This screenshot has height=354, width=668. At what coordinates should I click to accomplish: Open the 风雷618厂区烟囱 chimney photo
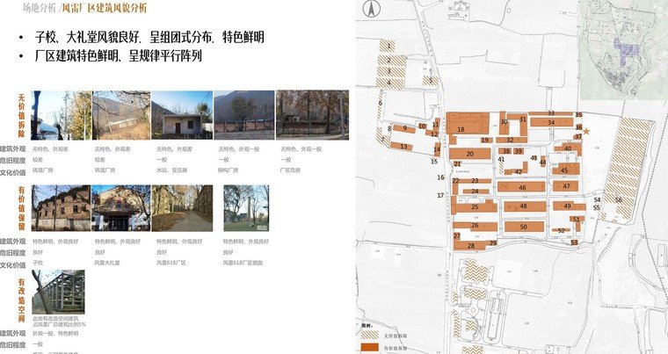coord(246,208)
